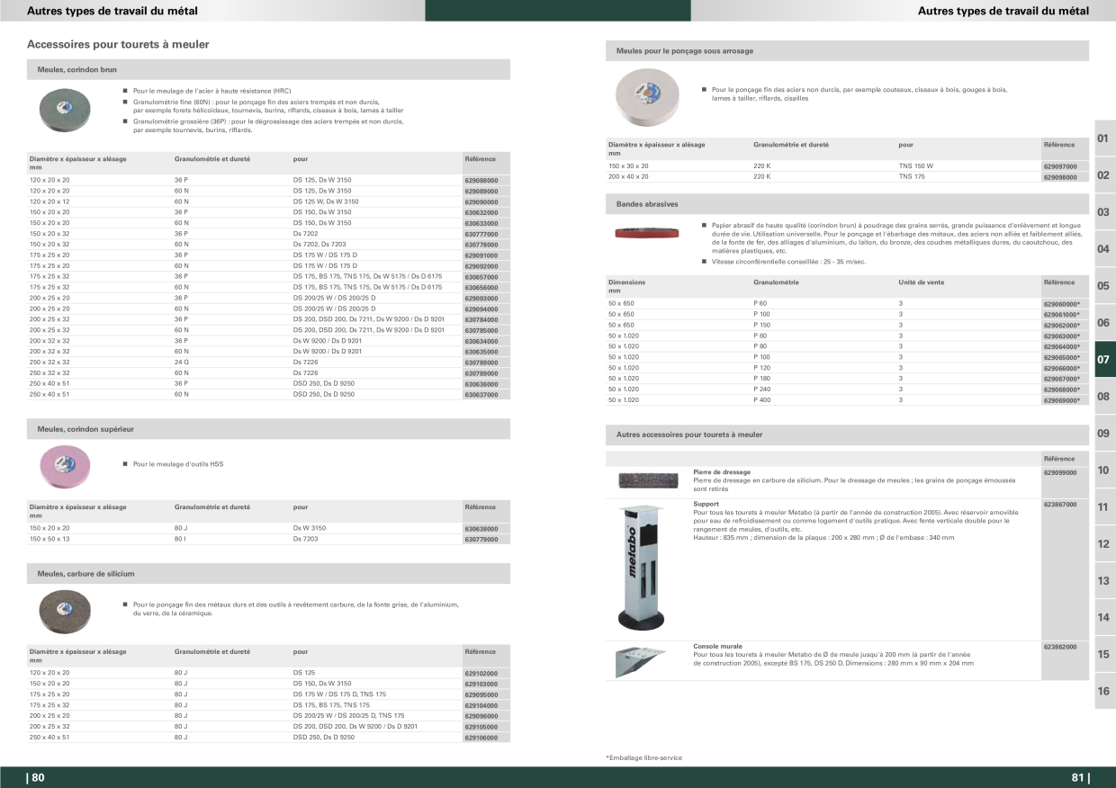
Task: Open chapter tab 14
Action: tap(1104, 618)
